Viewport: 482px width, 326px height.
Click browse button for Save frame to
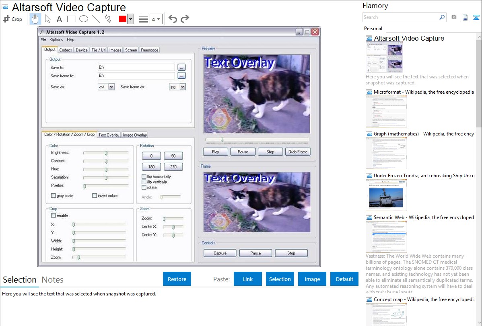(181, 76)
